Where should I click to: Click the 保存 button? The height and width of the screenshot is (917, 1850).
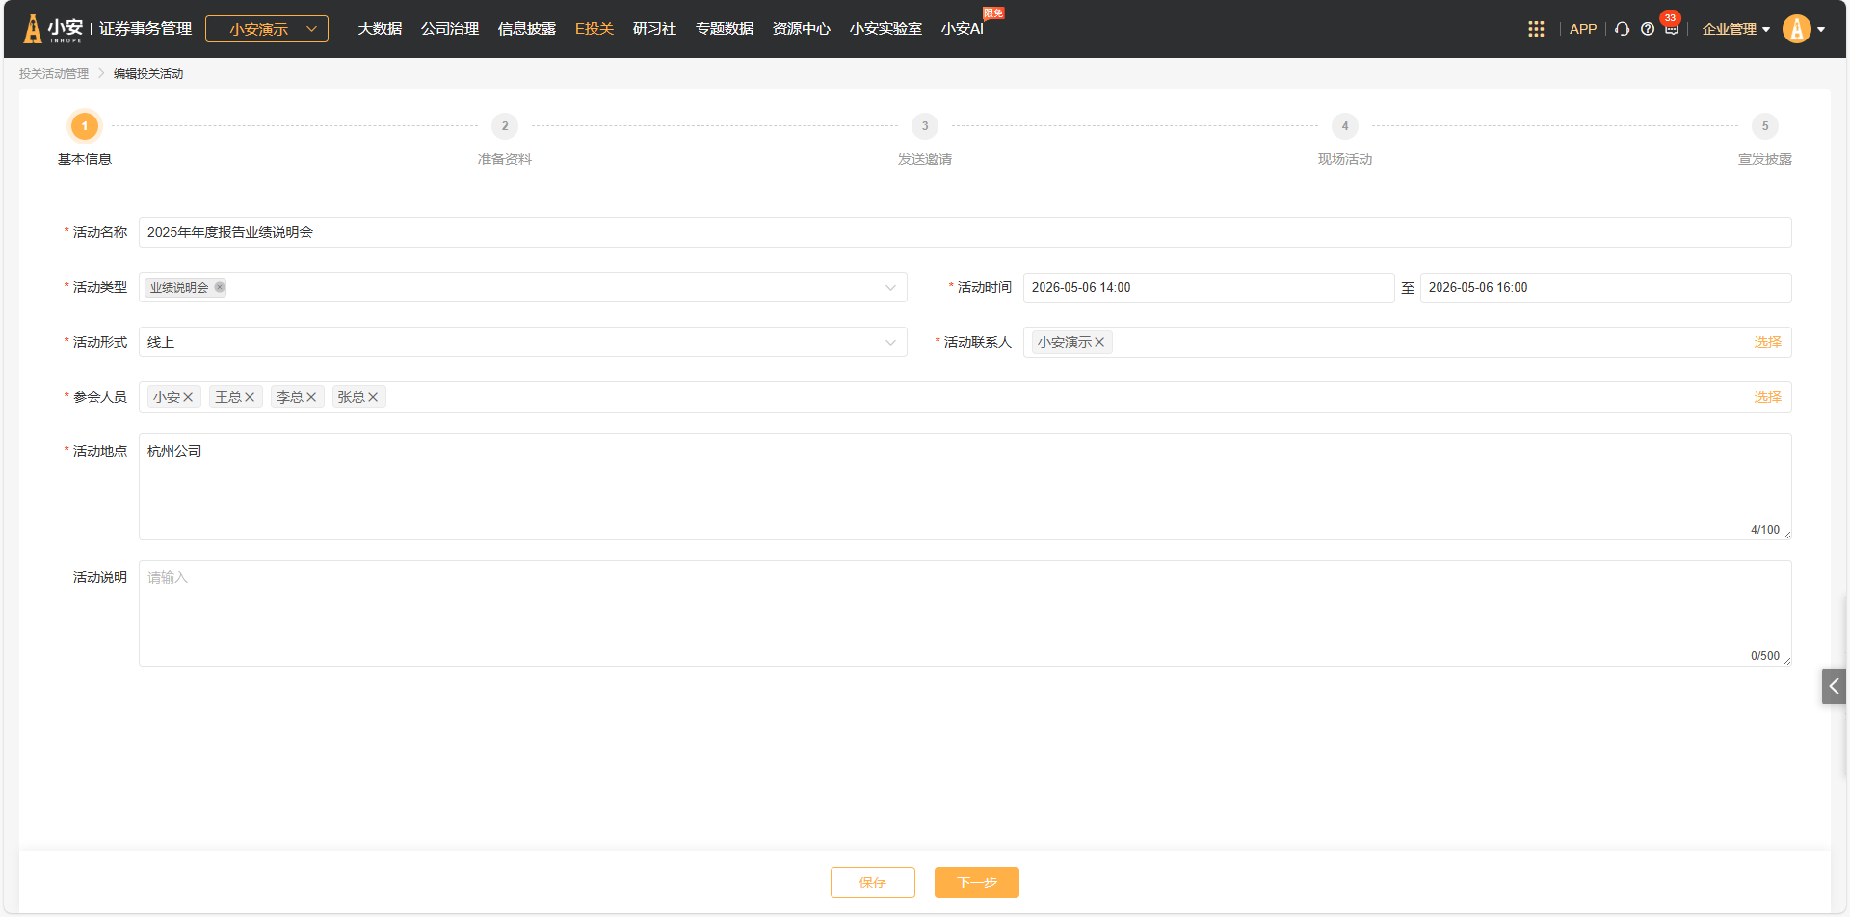(873, 882)
